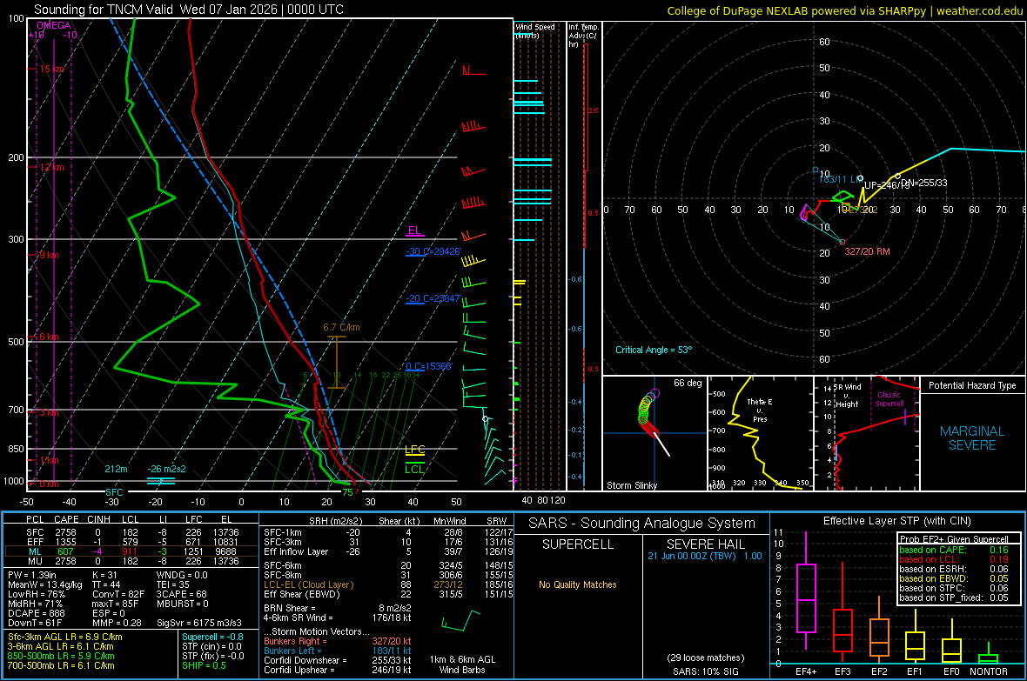Image resolution: width=1027 pixels, height=681 pixels.
Task: Click the -30 C=29426' height label
Action: [433, 251]
